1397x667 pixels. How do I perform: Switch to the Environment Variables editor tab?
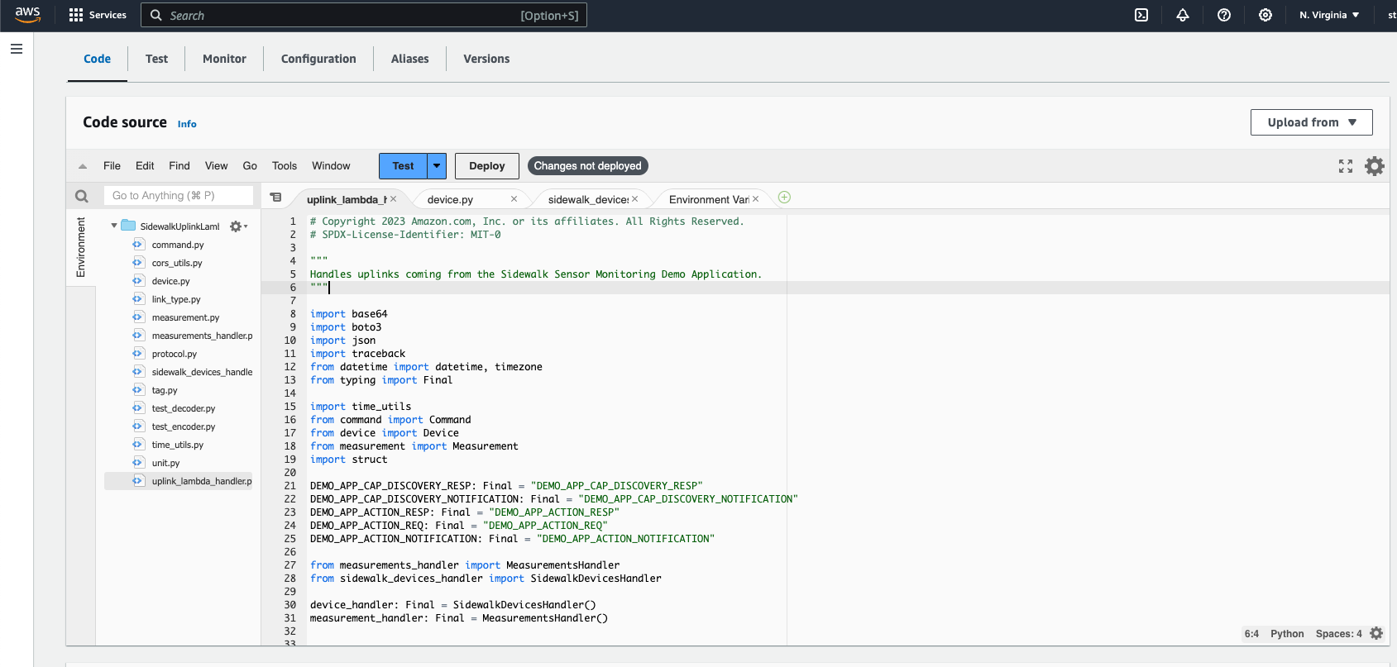[709, 199]
